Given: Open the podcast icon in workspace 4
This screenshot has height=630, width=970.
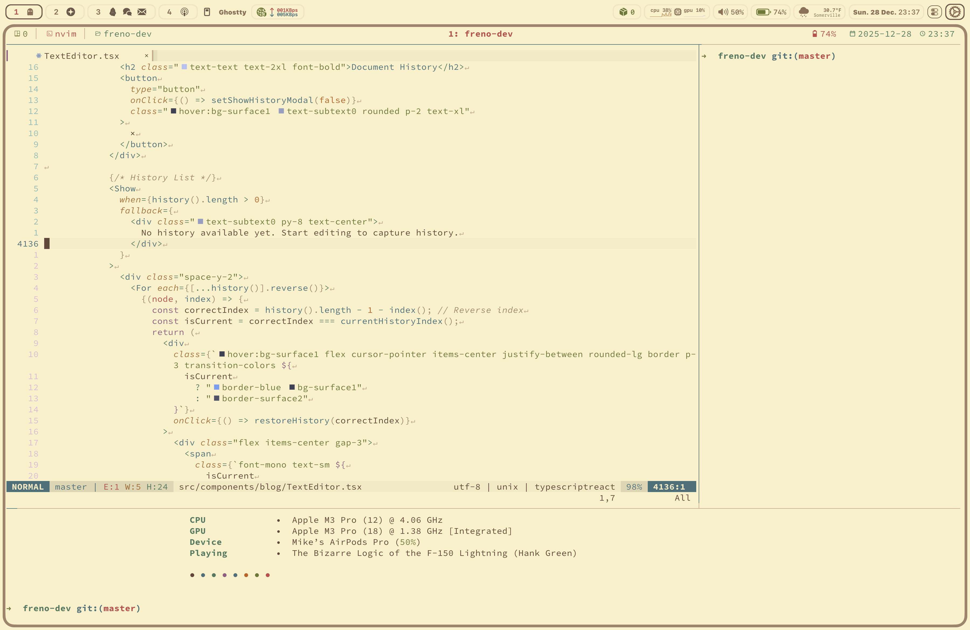Looking at the screenshot, I should click(x=184, y=12).
